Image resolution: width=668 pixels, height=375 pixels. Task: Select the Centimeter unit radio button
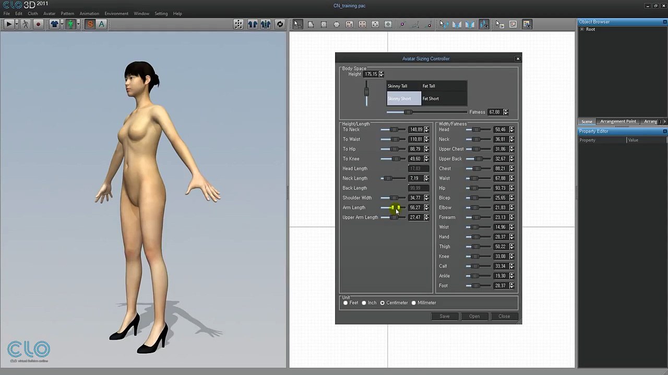click(382, 303)
